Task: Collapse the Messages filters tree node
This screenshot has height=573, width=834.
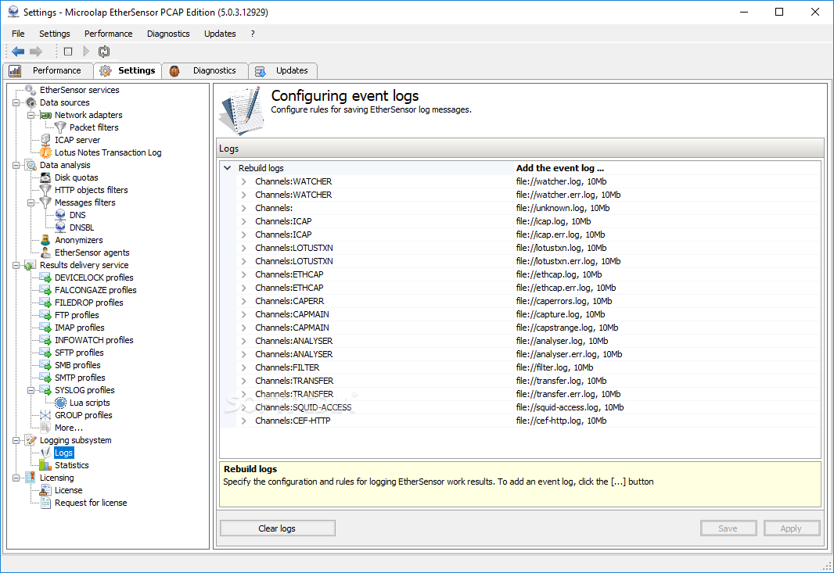Action: point(31,202)
